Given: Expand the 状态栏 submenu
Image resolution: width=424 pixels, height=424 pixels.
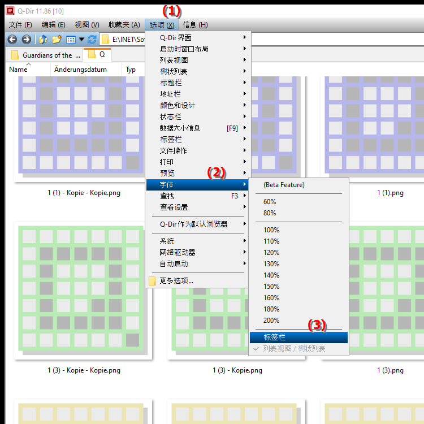Looking at the screenshot, I should point(197,117).
